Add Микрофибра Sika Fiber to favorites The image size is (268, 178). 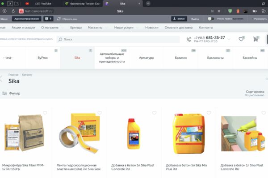[x=45, y=113]
